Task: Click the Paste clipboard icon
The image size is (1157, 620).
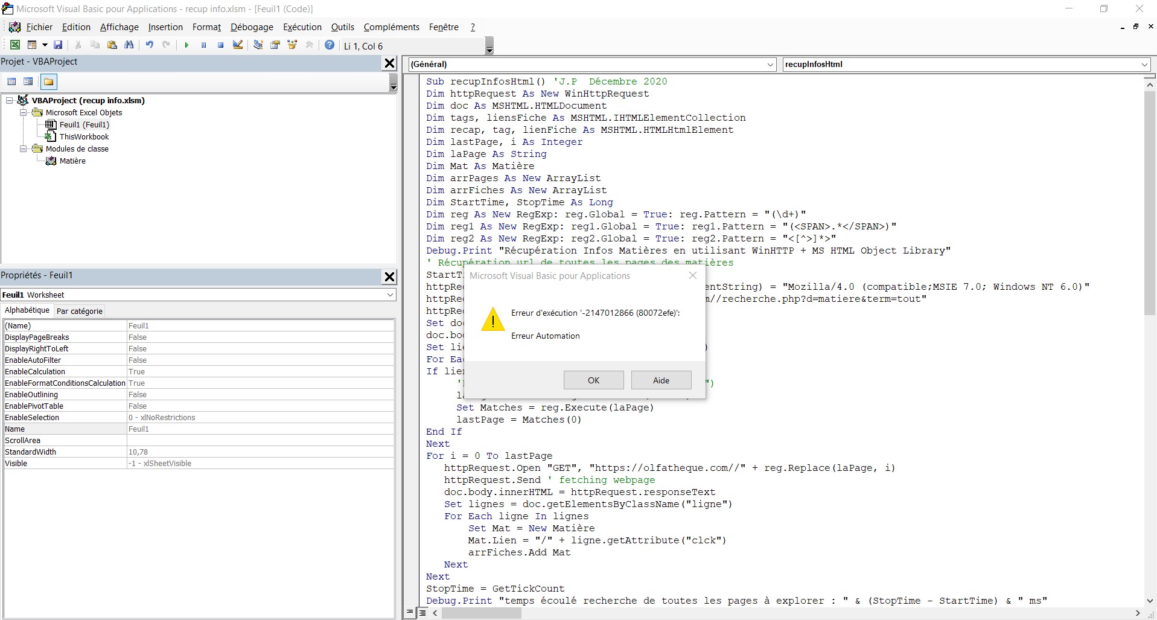Action: [x=112, y=45]
